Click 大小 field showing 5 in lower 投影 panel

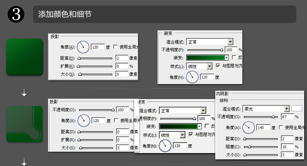click(122, 148)
